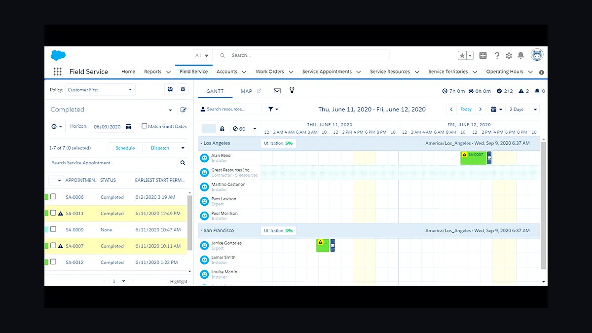Click the rule violations warning counter
Image resolution: width=592 pixels, height=333 pixels.
click(524, 91)
